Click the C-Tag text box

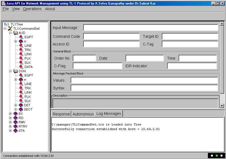tap(190, 44)
